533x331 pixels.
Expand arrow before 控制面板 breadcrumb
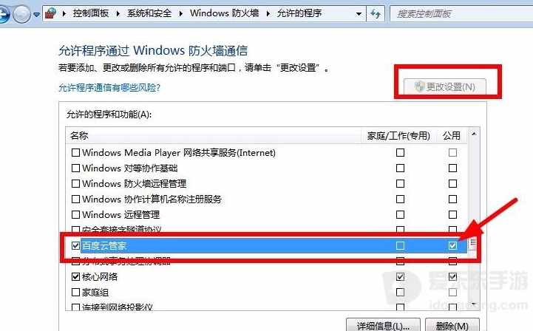64,13
